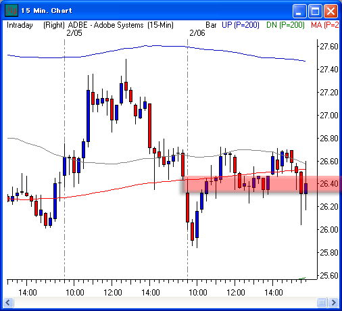The width and height of the screenshot is (342, 311).
Task: Select the green DN (P=200) indicator
Action: click(285, 25)
